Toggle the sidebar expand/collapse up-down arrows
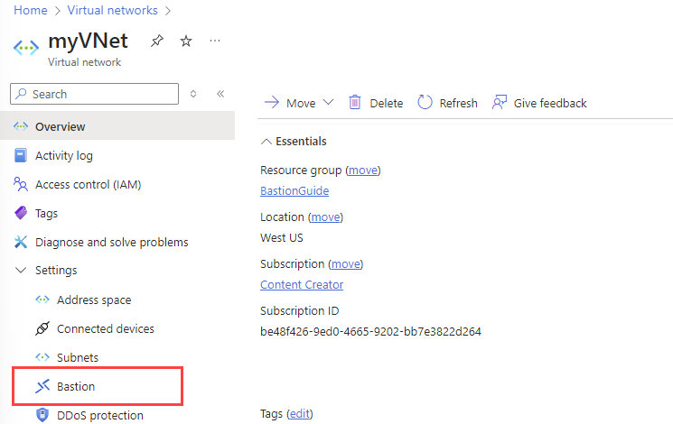 click(193, 94)
